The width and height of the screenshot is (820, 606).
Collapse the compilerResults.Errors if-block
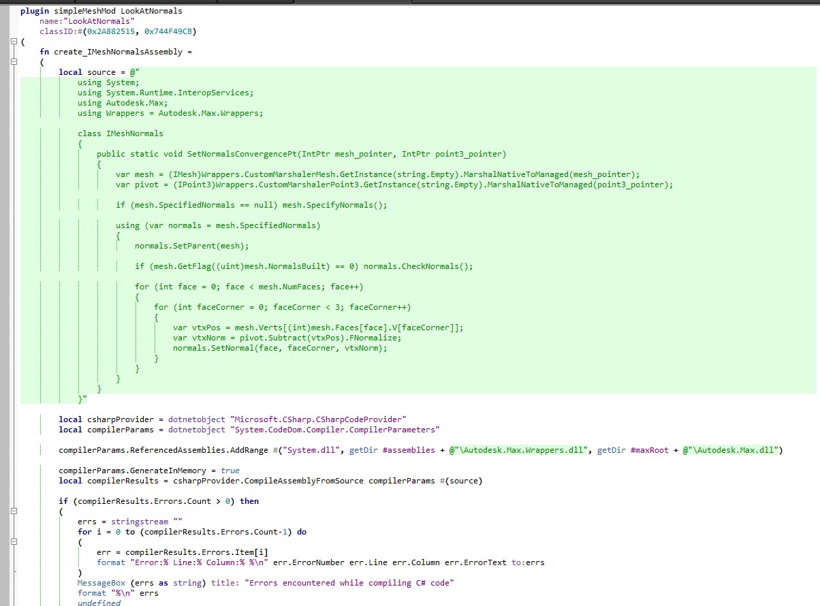click(x=12, y=511)
